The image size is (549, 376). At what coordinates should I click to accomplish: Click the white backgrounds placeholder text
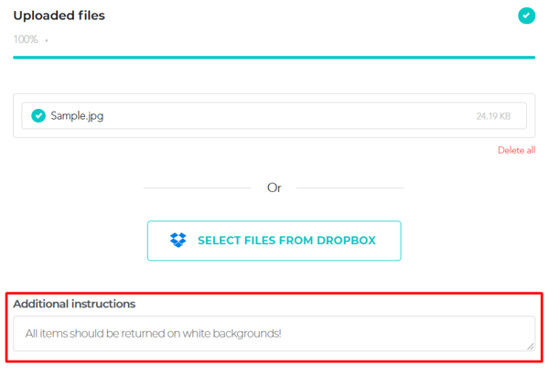pyautogui.click(x=153, y=333)
